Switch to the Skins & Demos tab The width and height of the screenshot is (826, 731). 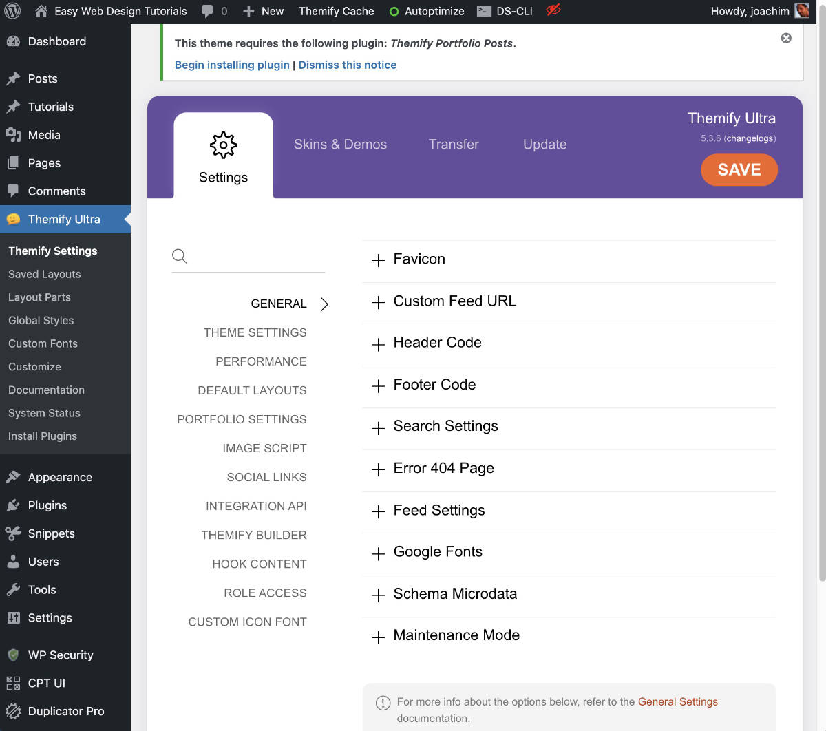click(340, 145)
